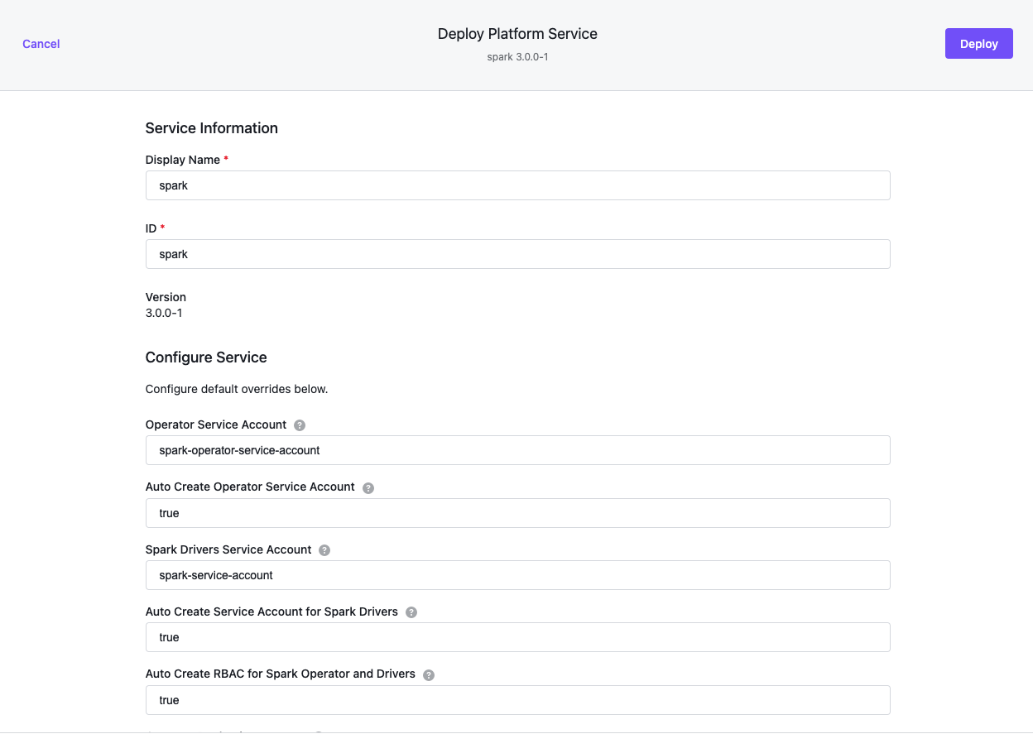
Task: Click the Deploy Platform Service title
Action: [517, 34]
